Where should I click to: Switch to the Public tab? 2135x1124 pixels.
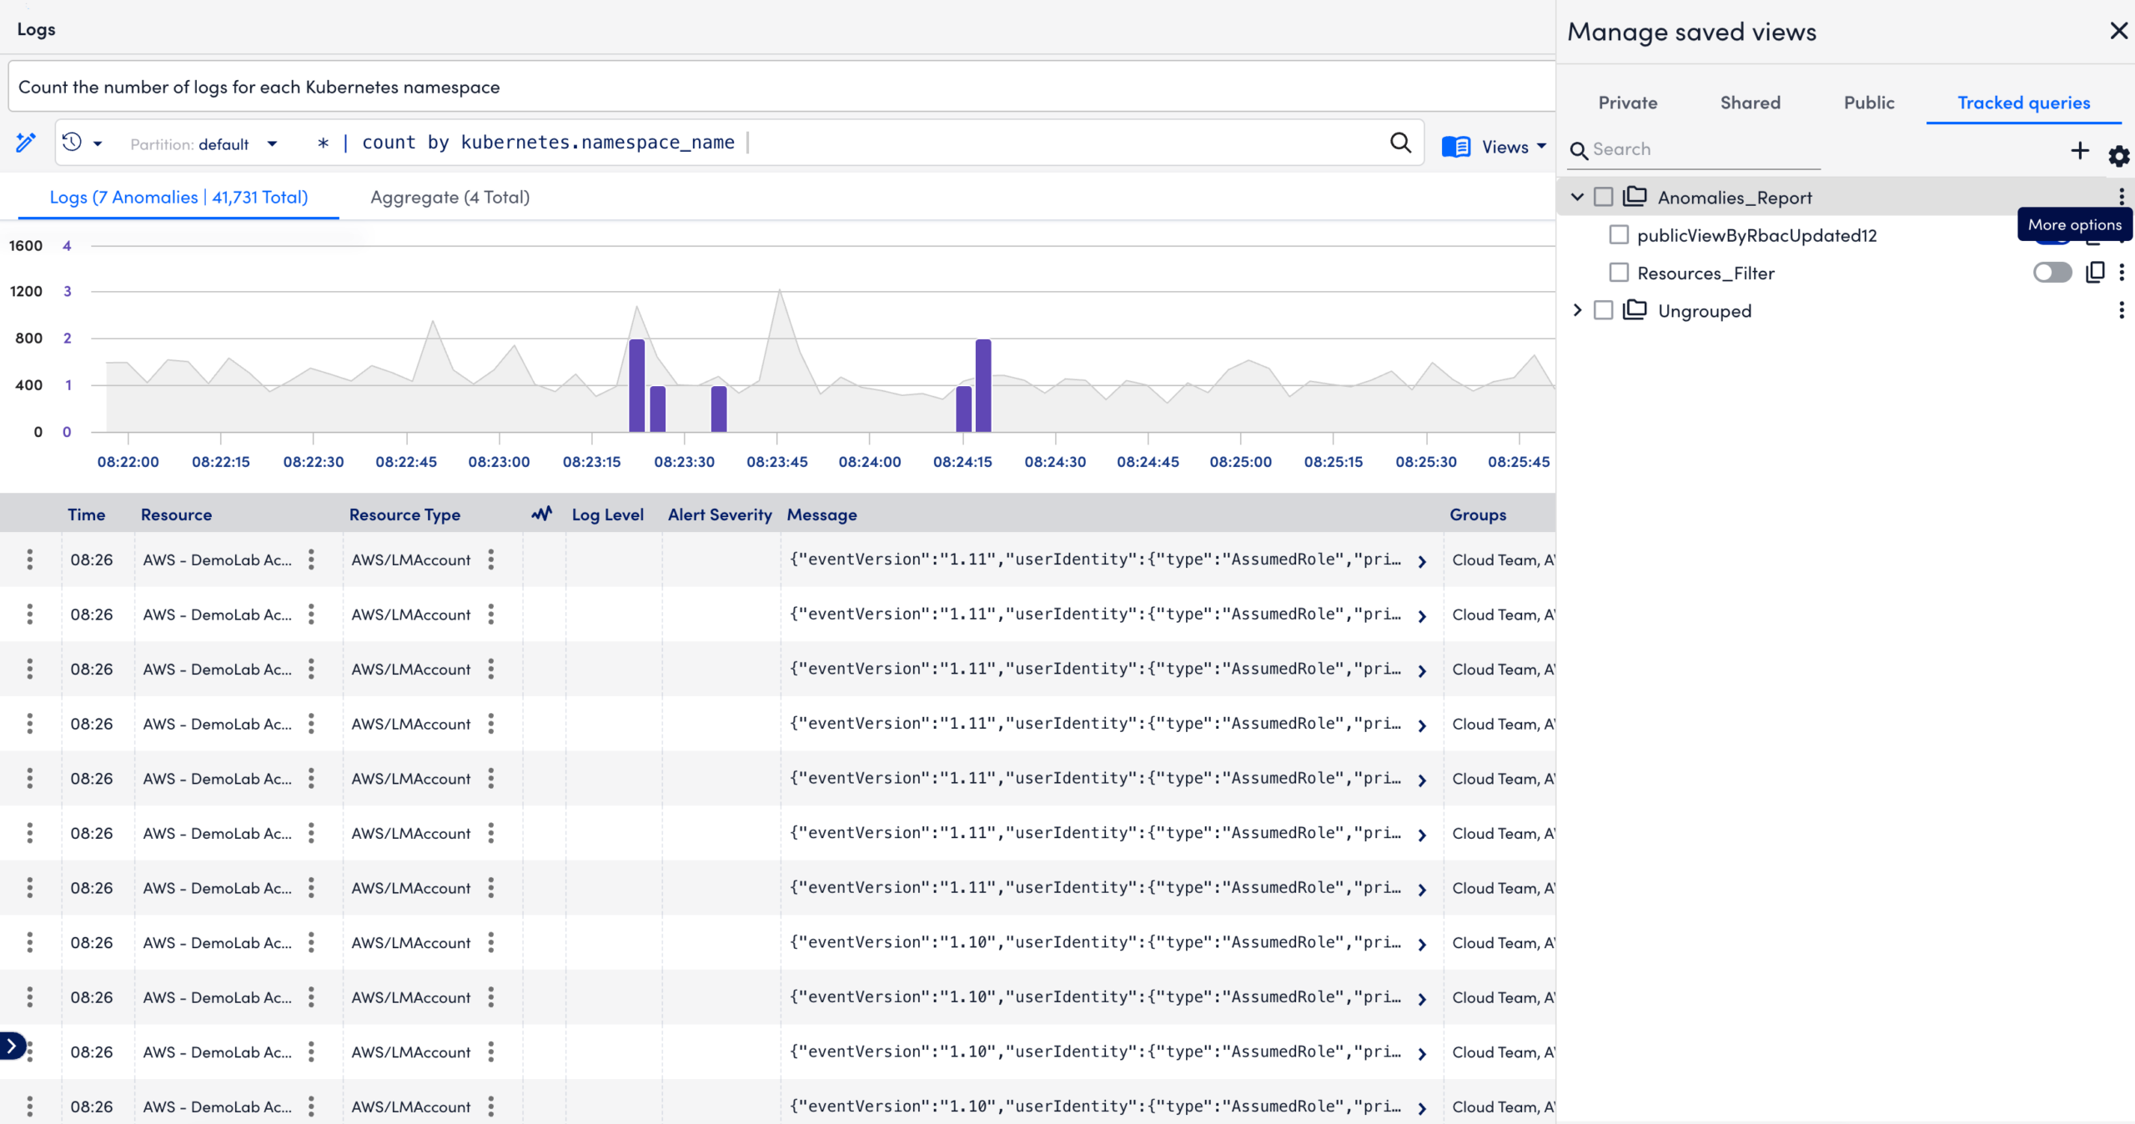point(1869,103)
